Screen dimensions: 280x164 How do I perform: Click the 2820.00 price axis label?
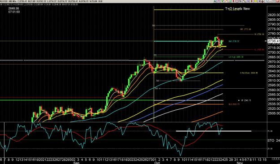click(274, 15)
